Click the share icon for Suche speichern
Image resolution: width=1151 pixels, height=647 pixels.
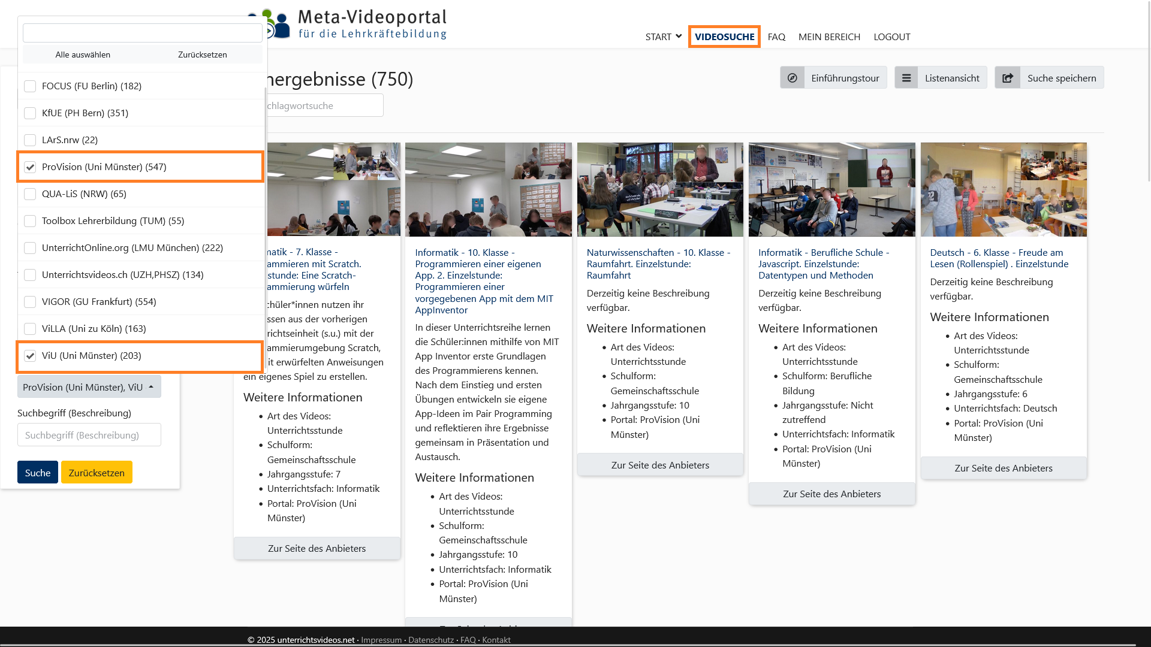[1008, 78]
